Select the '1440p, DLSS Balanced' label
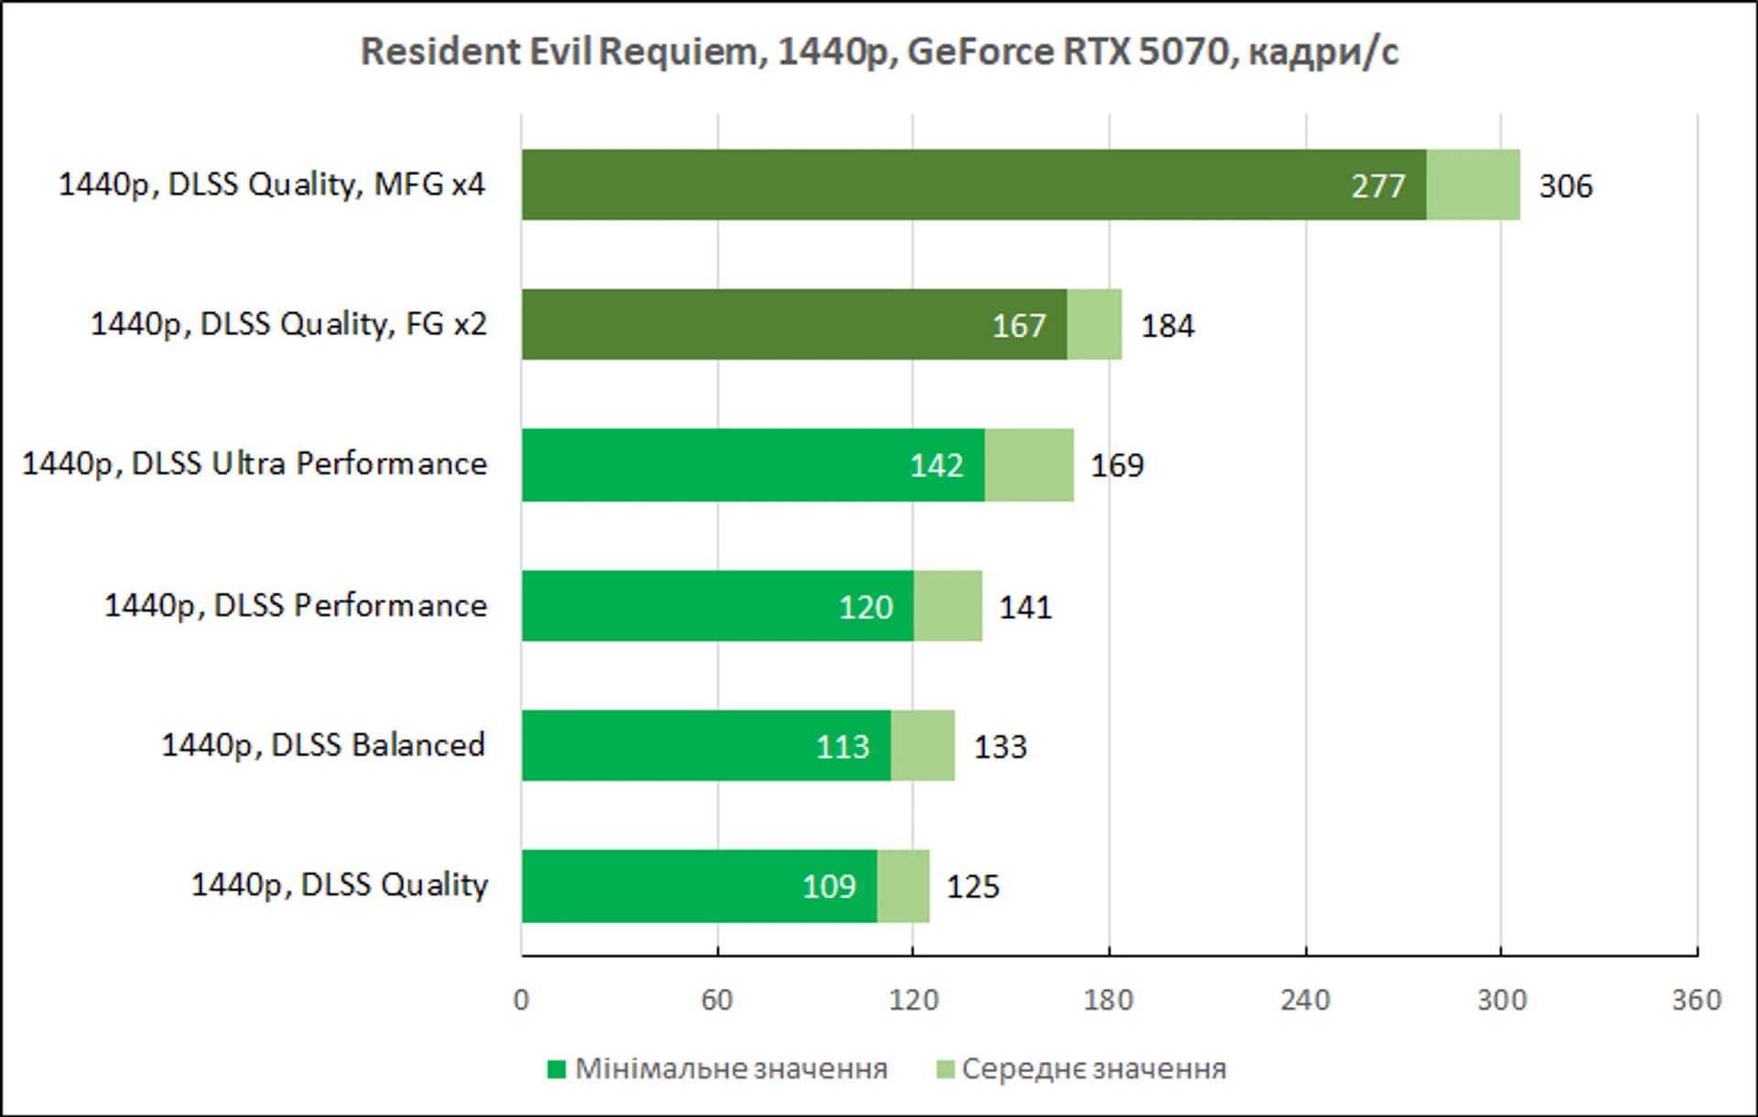This screenshot has height=1117, width=1758. [323, 745]
